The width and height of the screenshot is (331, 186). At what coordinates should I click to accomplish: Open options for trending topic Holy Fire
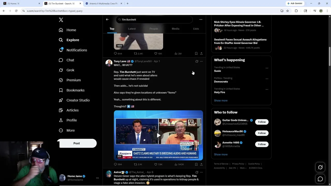tap(267, 90)
